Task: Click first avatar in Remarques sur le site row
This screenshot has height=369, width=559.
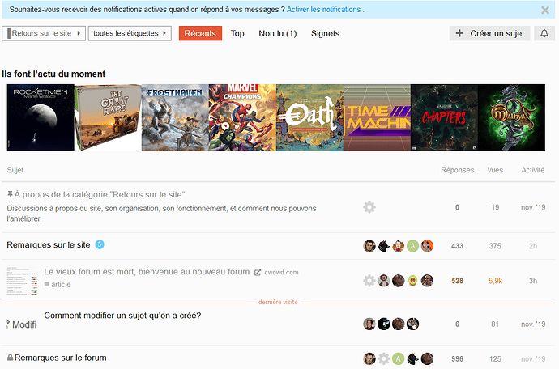Action: (369, 246)
